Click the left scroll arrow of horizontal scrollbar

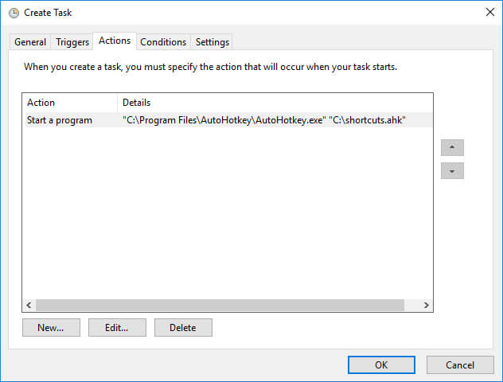29,305
